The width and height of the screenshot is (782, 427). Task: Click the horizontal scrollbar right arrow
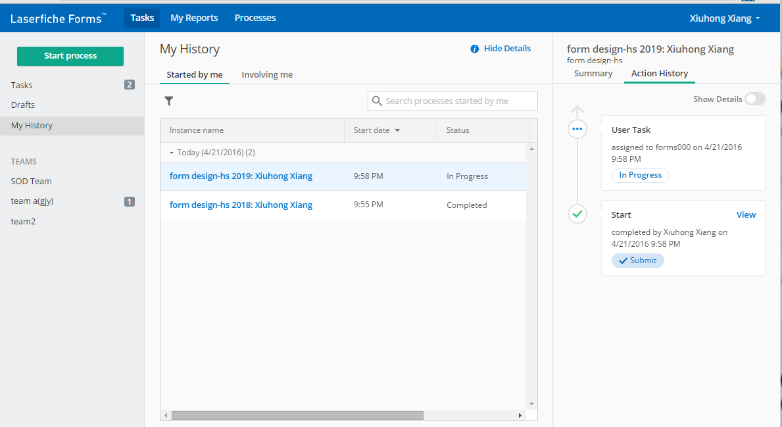click(520, 416)
